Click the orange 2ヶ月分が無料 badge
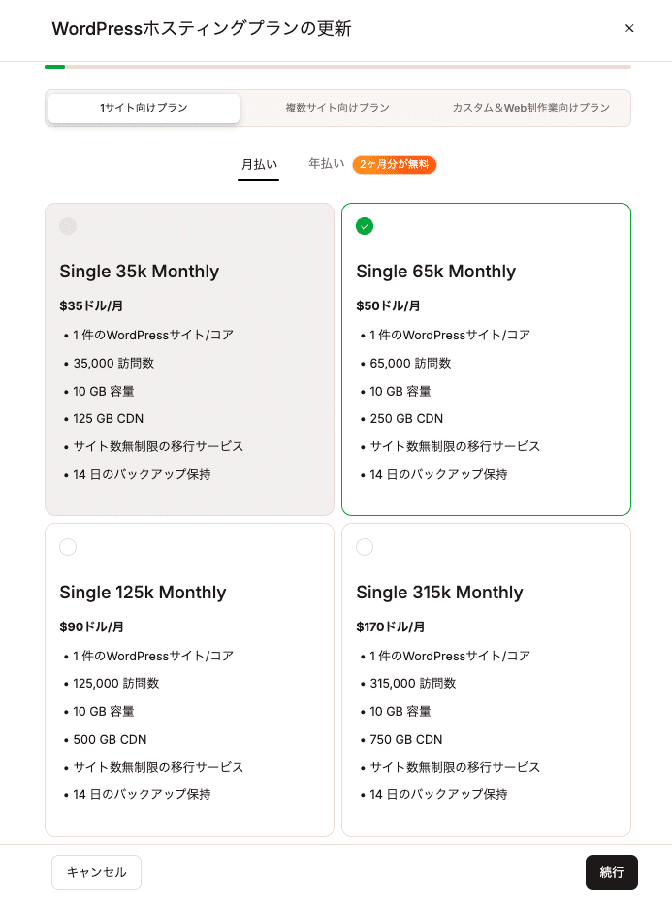The height and width of the screenshot is (899, 672). [395, 165]
